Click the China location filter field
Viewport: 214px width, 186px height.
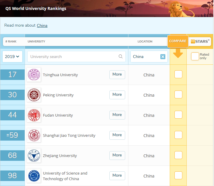[149, 57]
